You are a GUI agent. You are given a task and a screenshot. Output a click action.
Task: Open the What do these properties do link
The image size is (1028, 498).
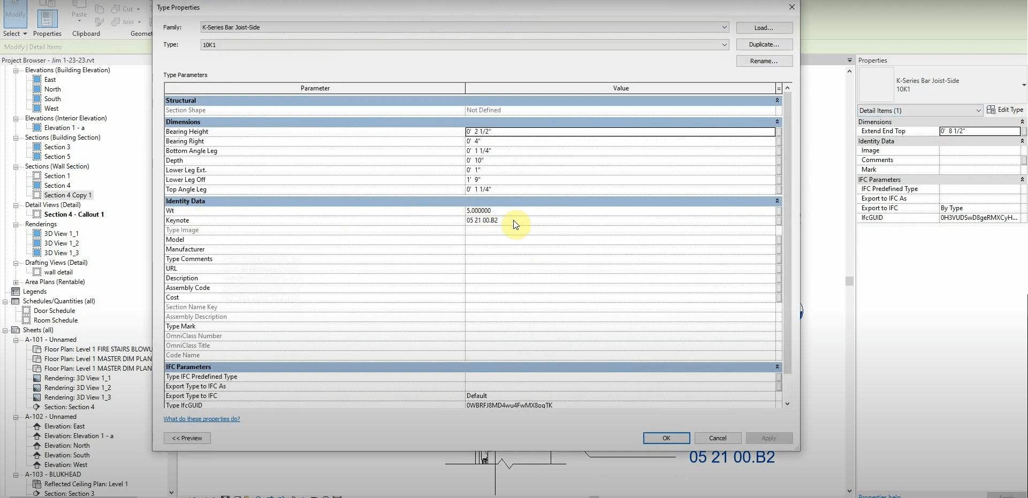[x=202, y=419]
